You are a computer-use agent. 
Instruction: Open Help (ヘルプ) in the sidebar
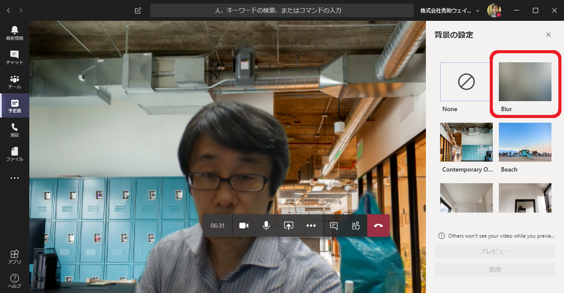[15, 281]
